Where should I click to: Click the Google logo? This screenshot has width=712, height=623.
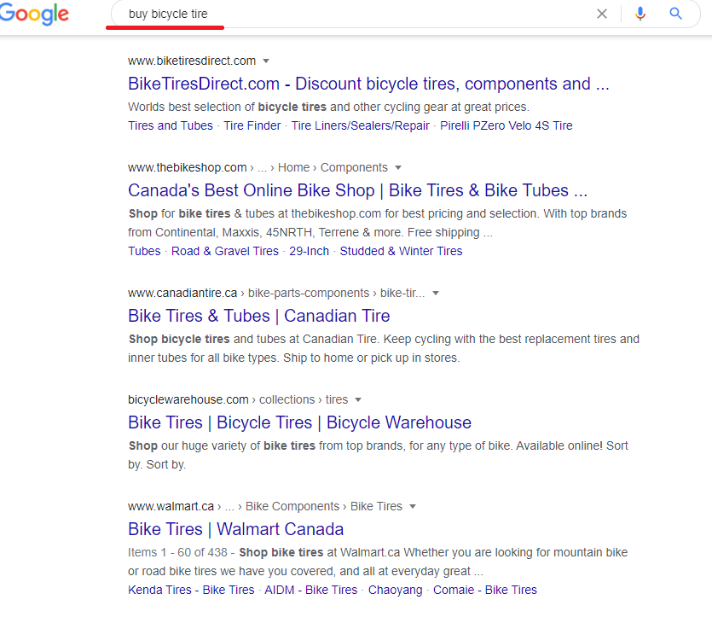point(34,15)
